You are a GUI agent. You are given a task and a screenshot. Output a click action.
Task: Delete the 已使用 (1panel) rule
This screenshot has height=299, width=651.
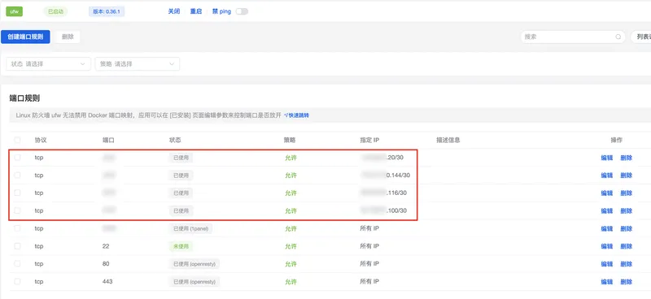click(x=627, y=228)
